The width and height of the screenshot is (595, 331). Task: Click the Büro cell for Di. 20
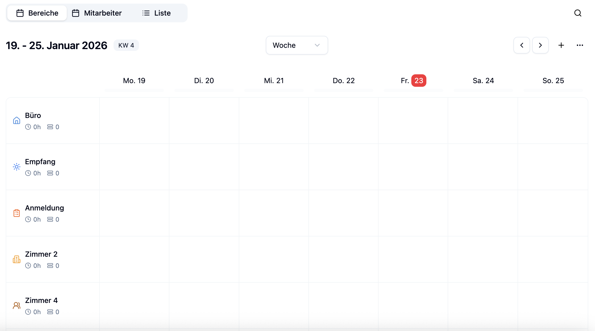[204, 121]
